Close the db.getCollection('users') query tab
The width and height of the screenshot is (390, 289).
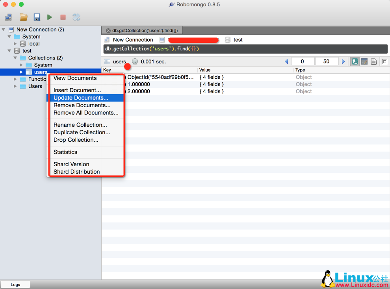point(108,30)
